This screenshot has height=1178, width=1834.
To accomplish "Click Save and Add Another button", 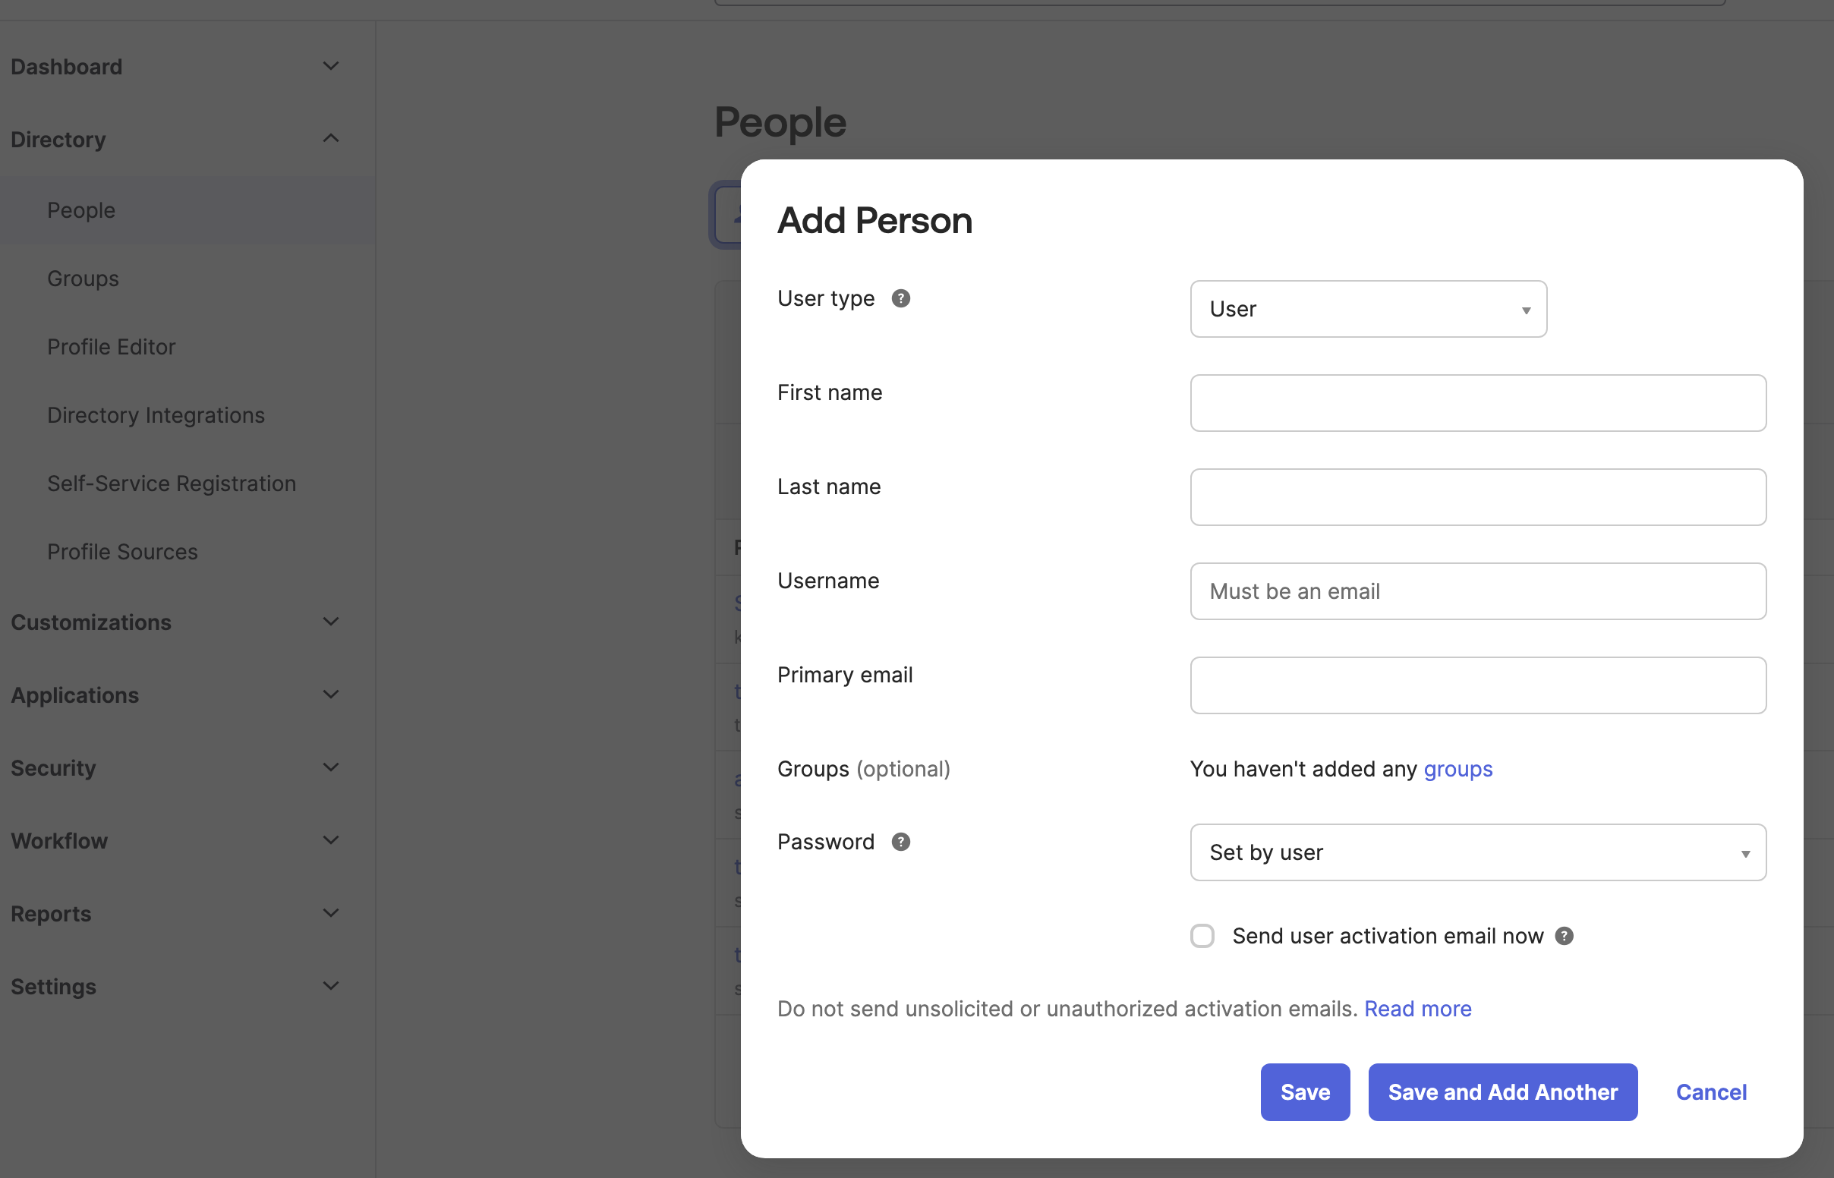I will coord(1502,1091).
